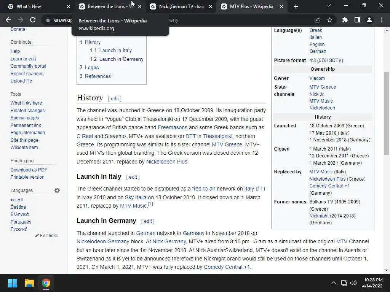Screen dimensions: 390x292
Task: Open the Freemasons band link
Action: pos(173,127)
